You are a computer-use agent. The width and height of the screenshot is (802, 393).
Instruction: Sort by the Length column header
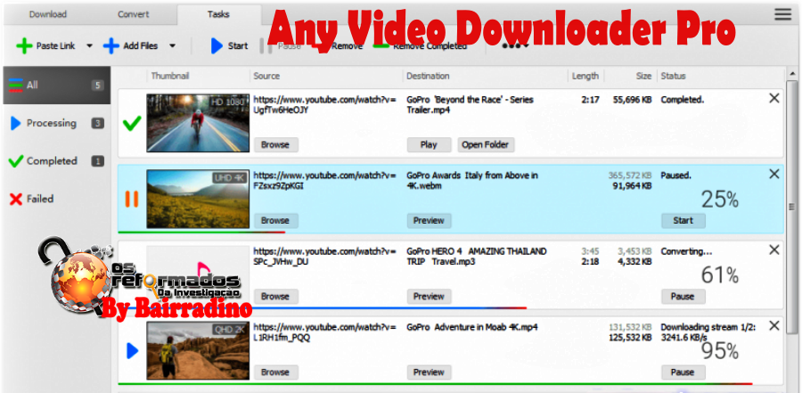coord(585,76)
